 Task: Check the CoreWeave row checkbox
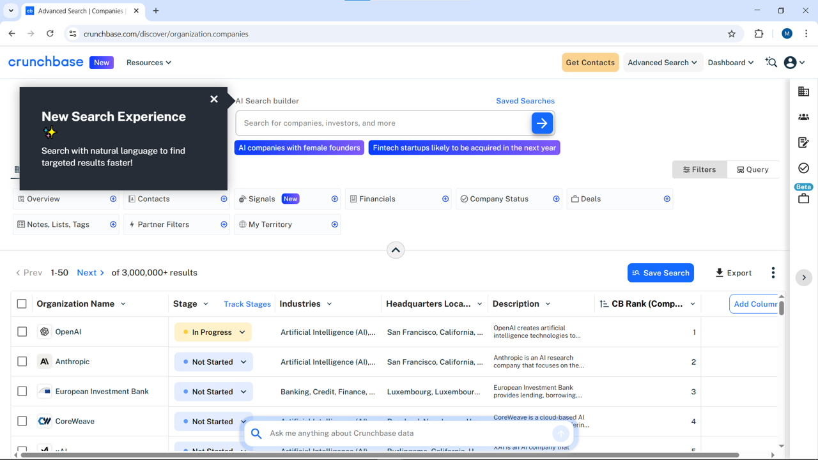click(22, 421)
